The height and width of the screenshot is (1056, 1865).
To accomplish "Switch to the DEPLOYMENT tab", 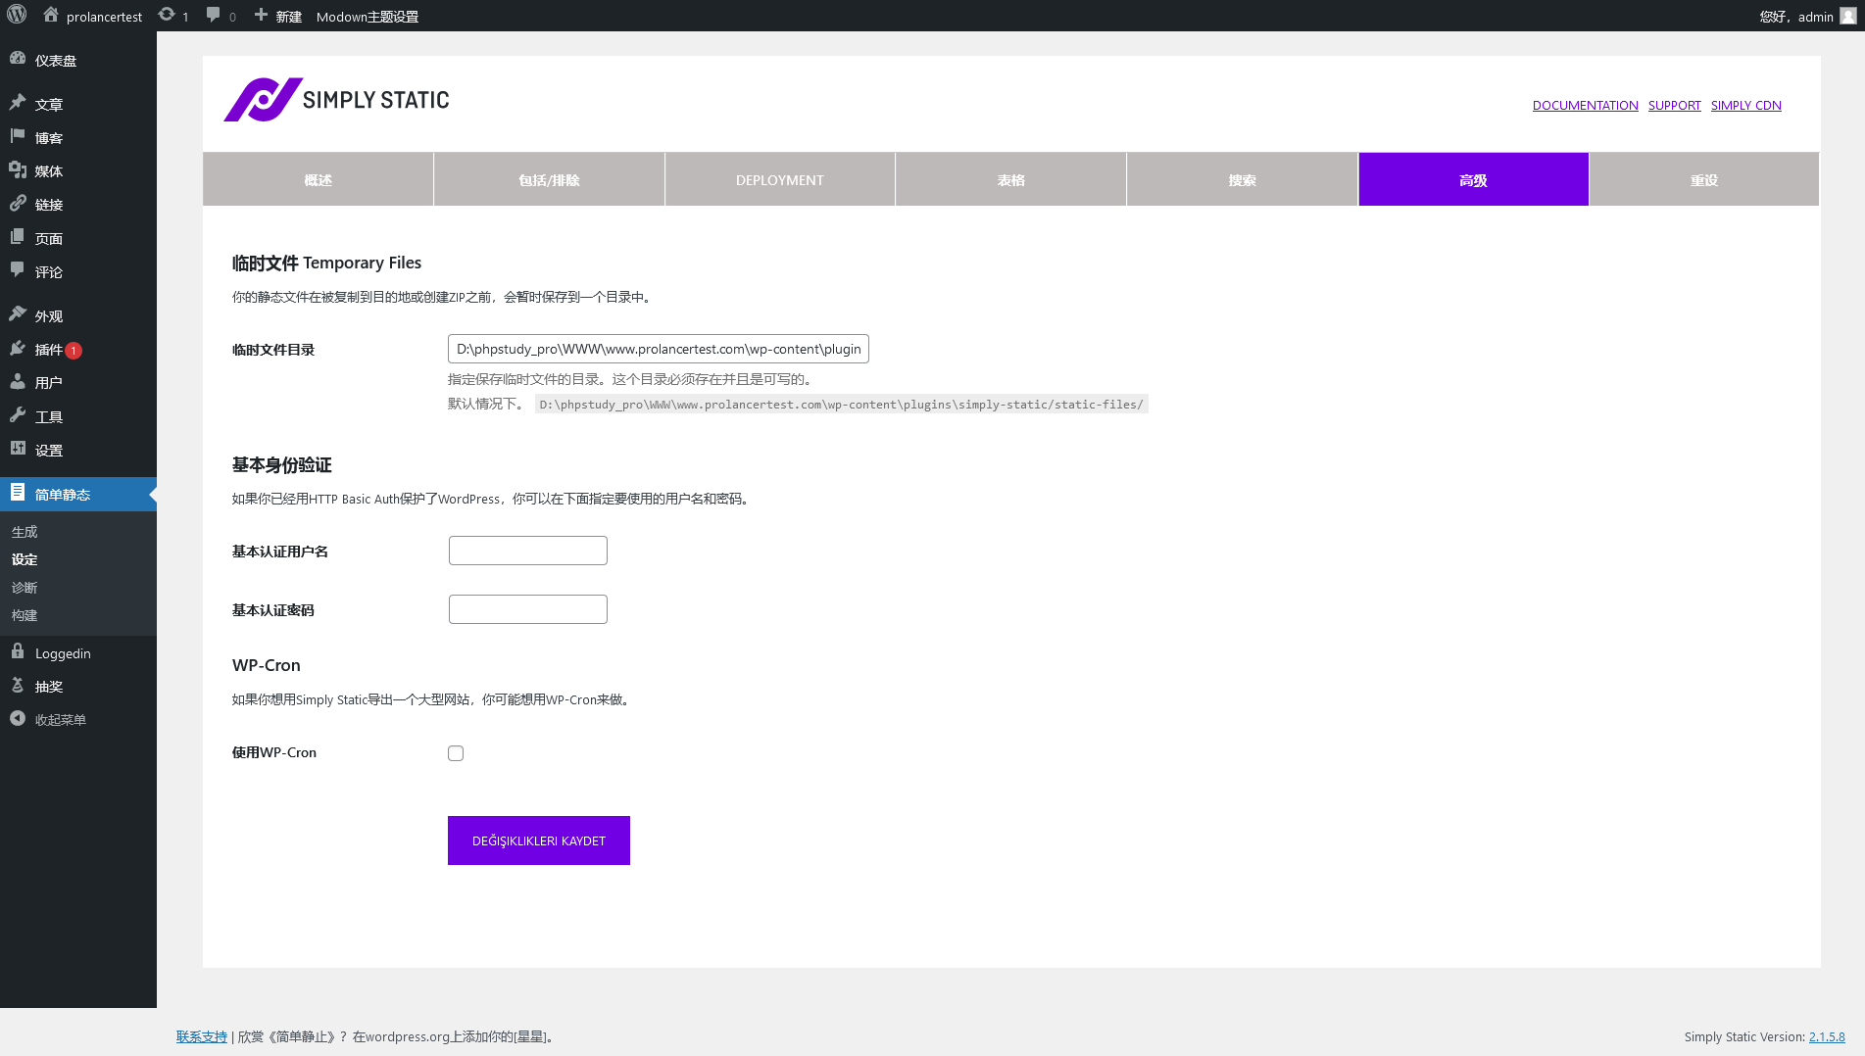I will [779, 180].
